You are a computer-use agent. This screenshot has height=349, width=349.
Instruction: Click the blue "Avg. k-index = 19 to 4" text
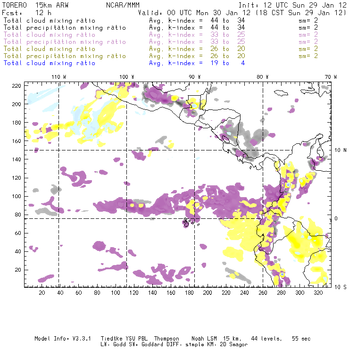pyautogui.click(x=197, y=63)
